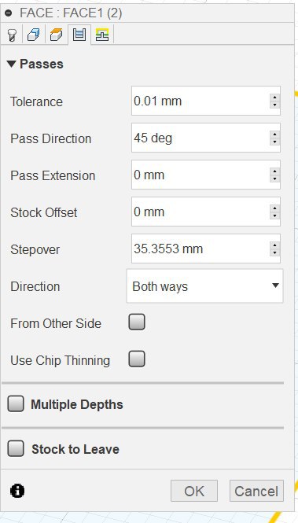The image size is (298, 523).
Task: Select the Passes tab icon
Action: click(79, 35)
